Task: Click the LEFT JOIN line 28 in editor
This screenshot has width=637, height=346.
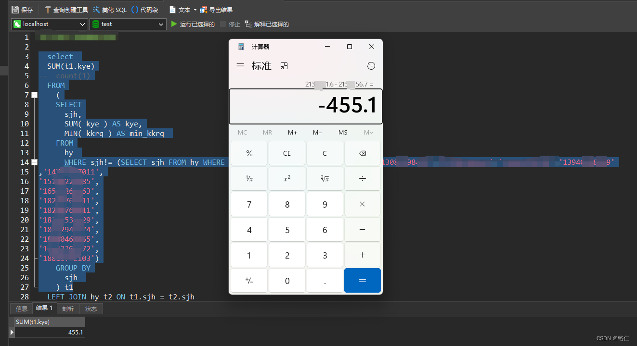Action: point(121,297)
